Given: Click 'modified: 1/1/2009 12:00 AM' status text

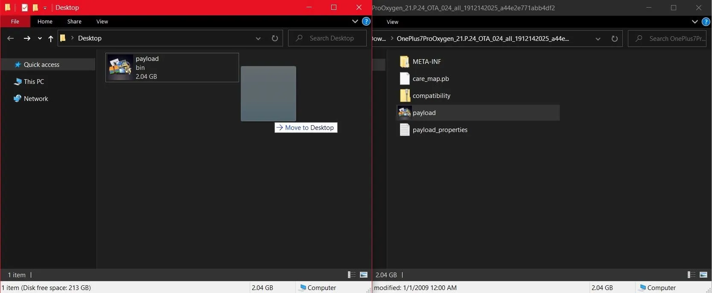Looking at the screenshot, I should pos(415,288).
